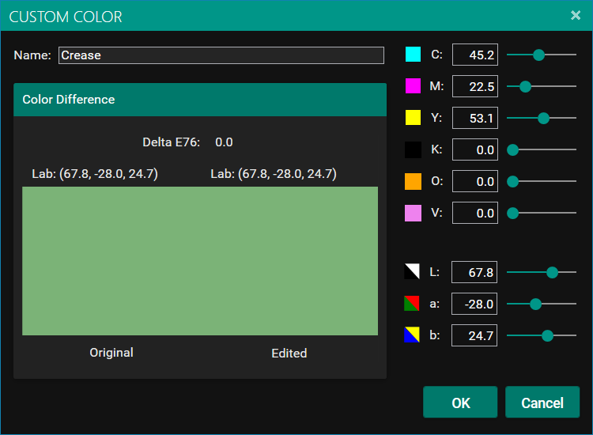
Task: Click the blue-yellow b-axis icon
Action: [412, 335]
